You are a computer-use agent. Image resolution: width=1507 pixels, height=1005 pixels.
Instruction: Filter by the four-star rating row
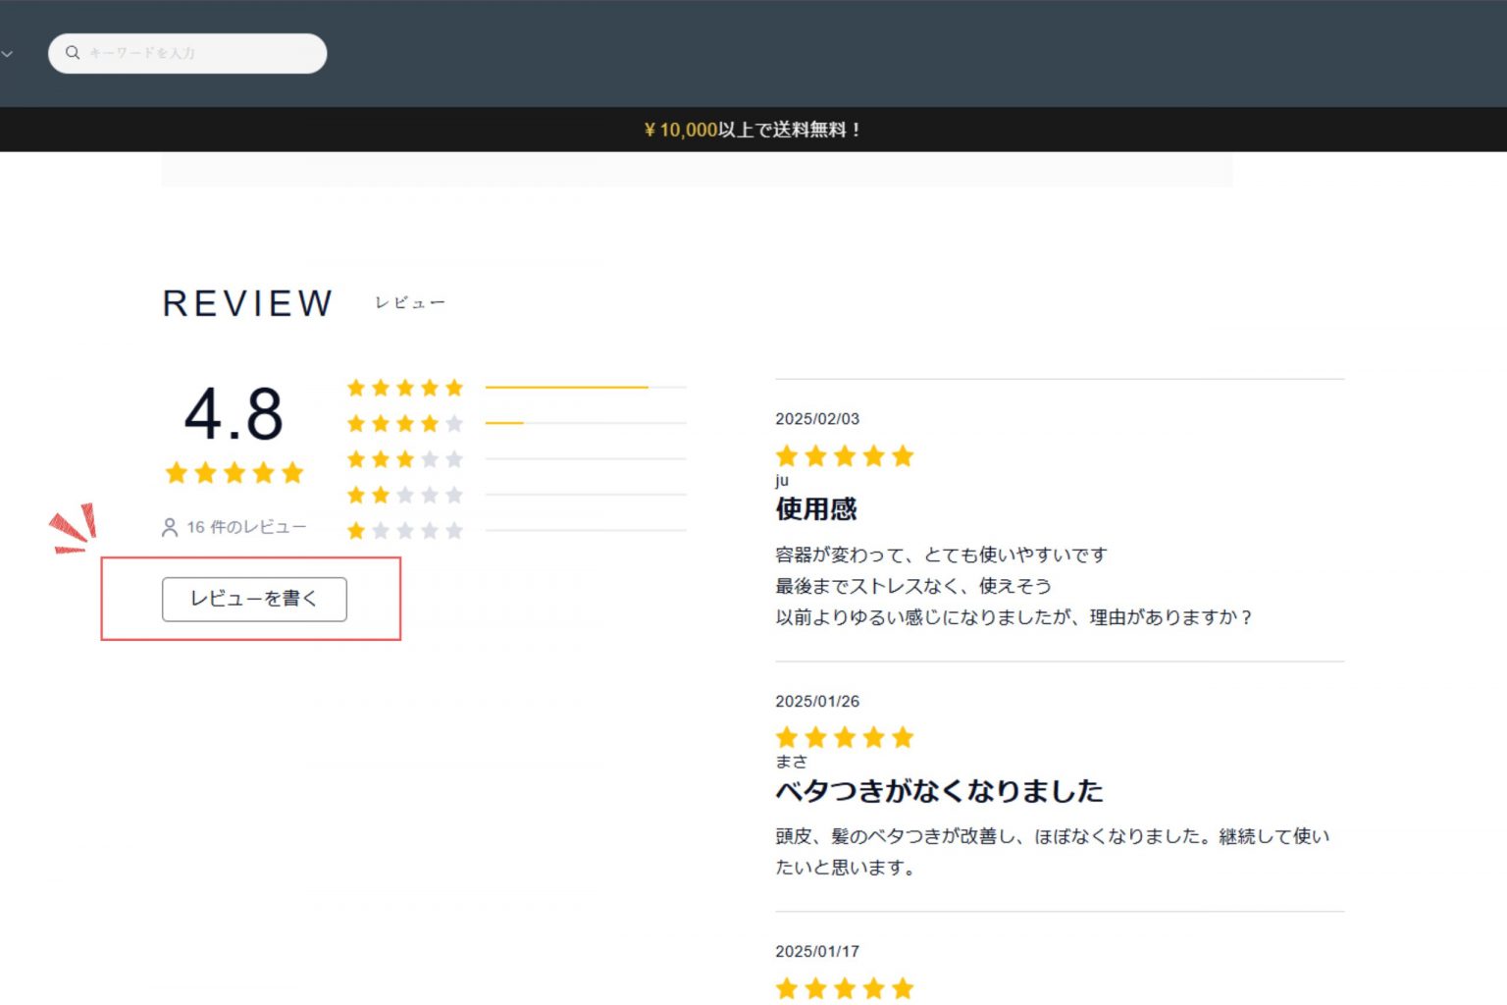click(x=404, y=424)
